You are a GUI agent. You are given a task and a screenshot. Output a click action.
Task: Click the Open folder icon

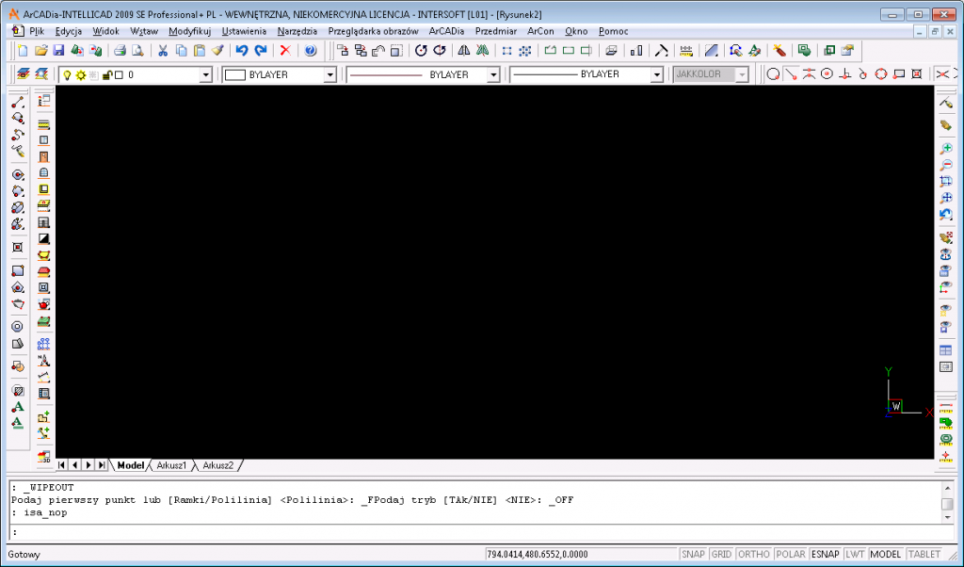pos(40,50)
